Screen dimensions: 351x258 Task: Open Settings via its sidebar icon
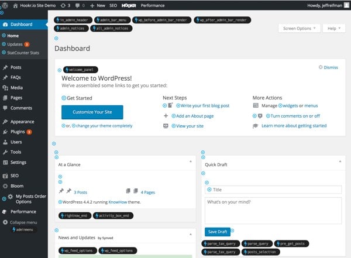[x=5, y=163]
